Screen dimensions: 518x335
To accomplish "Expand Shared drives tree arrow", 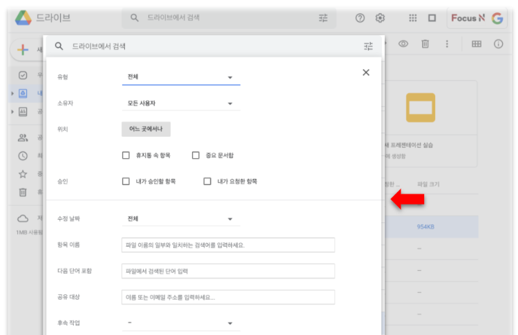I will [x=12, y=112].
